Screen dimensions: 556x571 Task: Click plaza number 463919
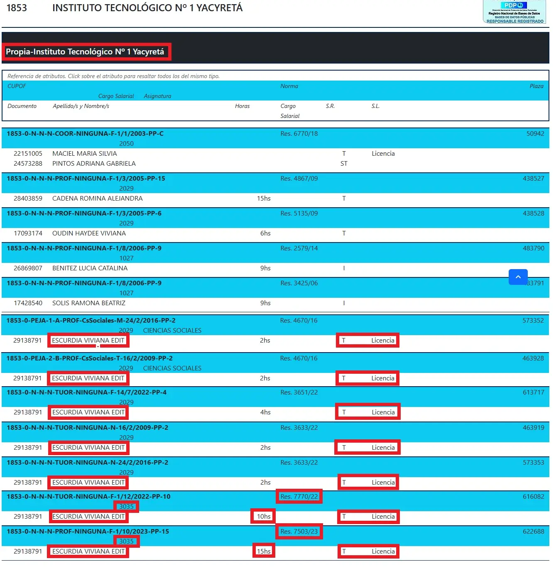pos(533,428)
